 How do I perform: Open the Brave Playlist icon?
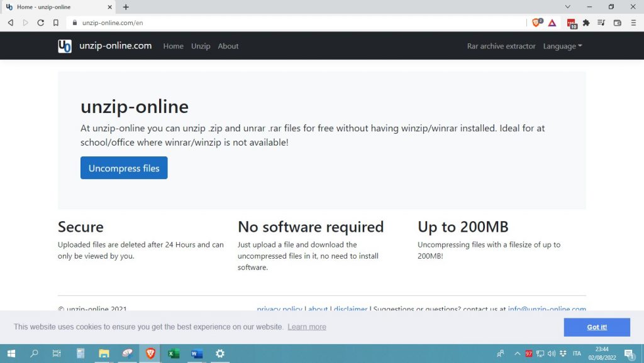pos(601,22)
